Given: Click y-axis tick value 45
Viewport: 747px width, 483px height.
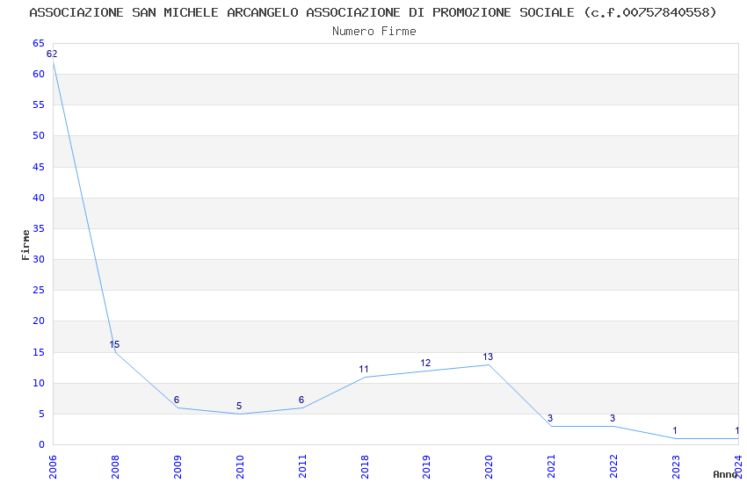Looking at the screenshot, I should [39, 167].
